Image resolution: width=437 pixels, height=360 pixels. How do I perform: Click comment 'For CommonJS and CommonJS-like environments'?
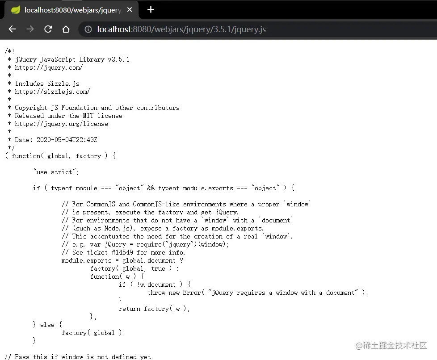tap(186, 204)
